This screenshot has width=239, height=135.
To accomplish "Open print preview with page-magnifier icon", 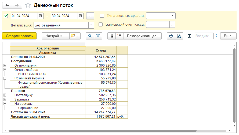I will [x=179, y=36].
